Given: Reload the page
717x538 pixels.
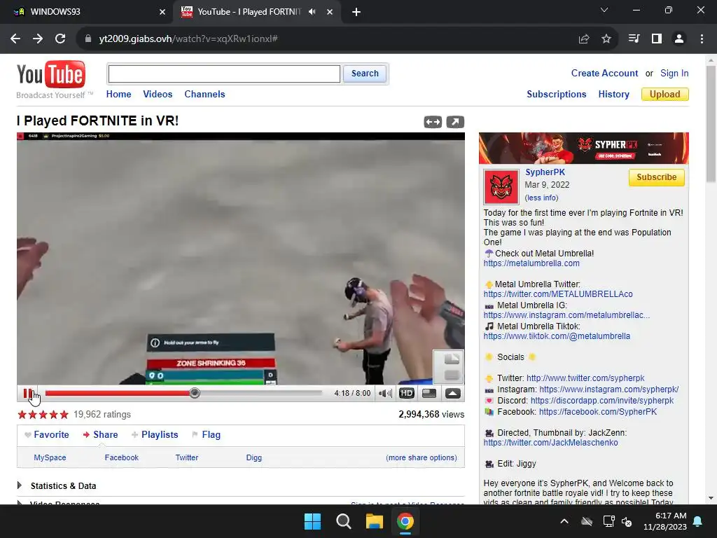Looking at the screenshot, I should pos(60,39).
